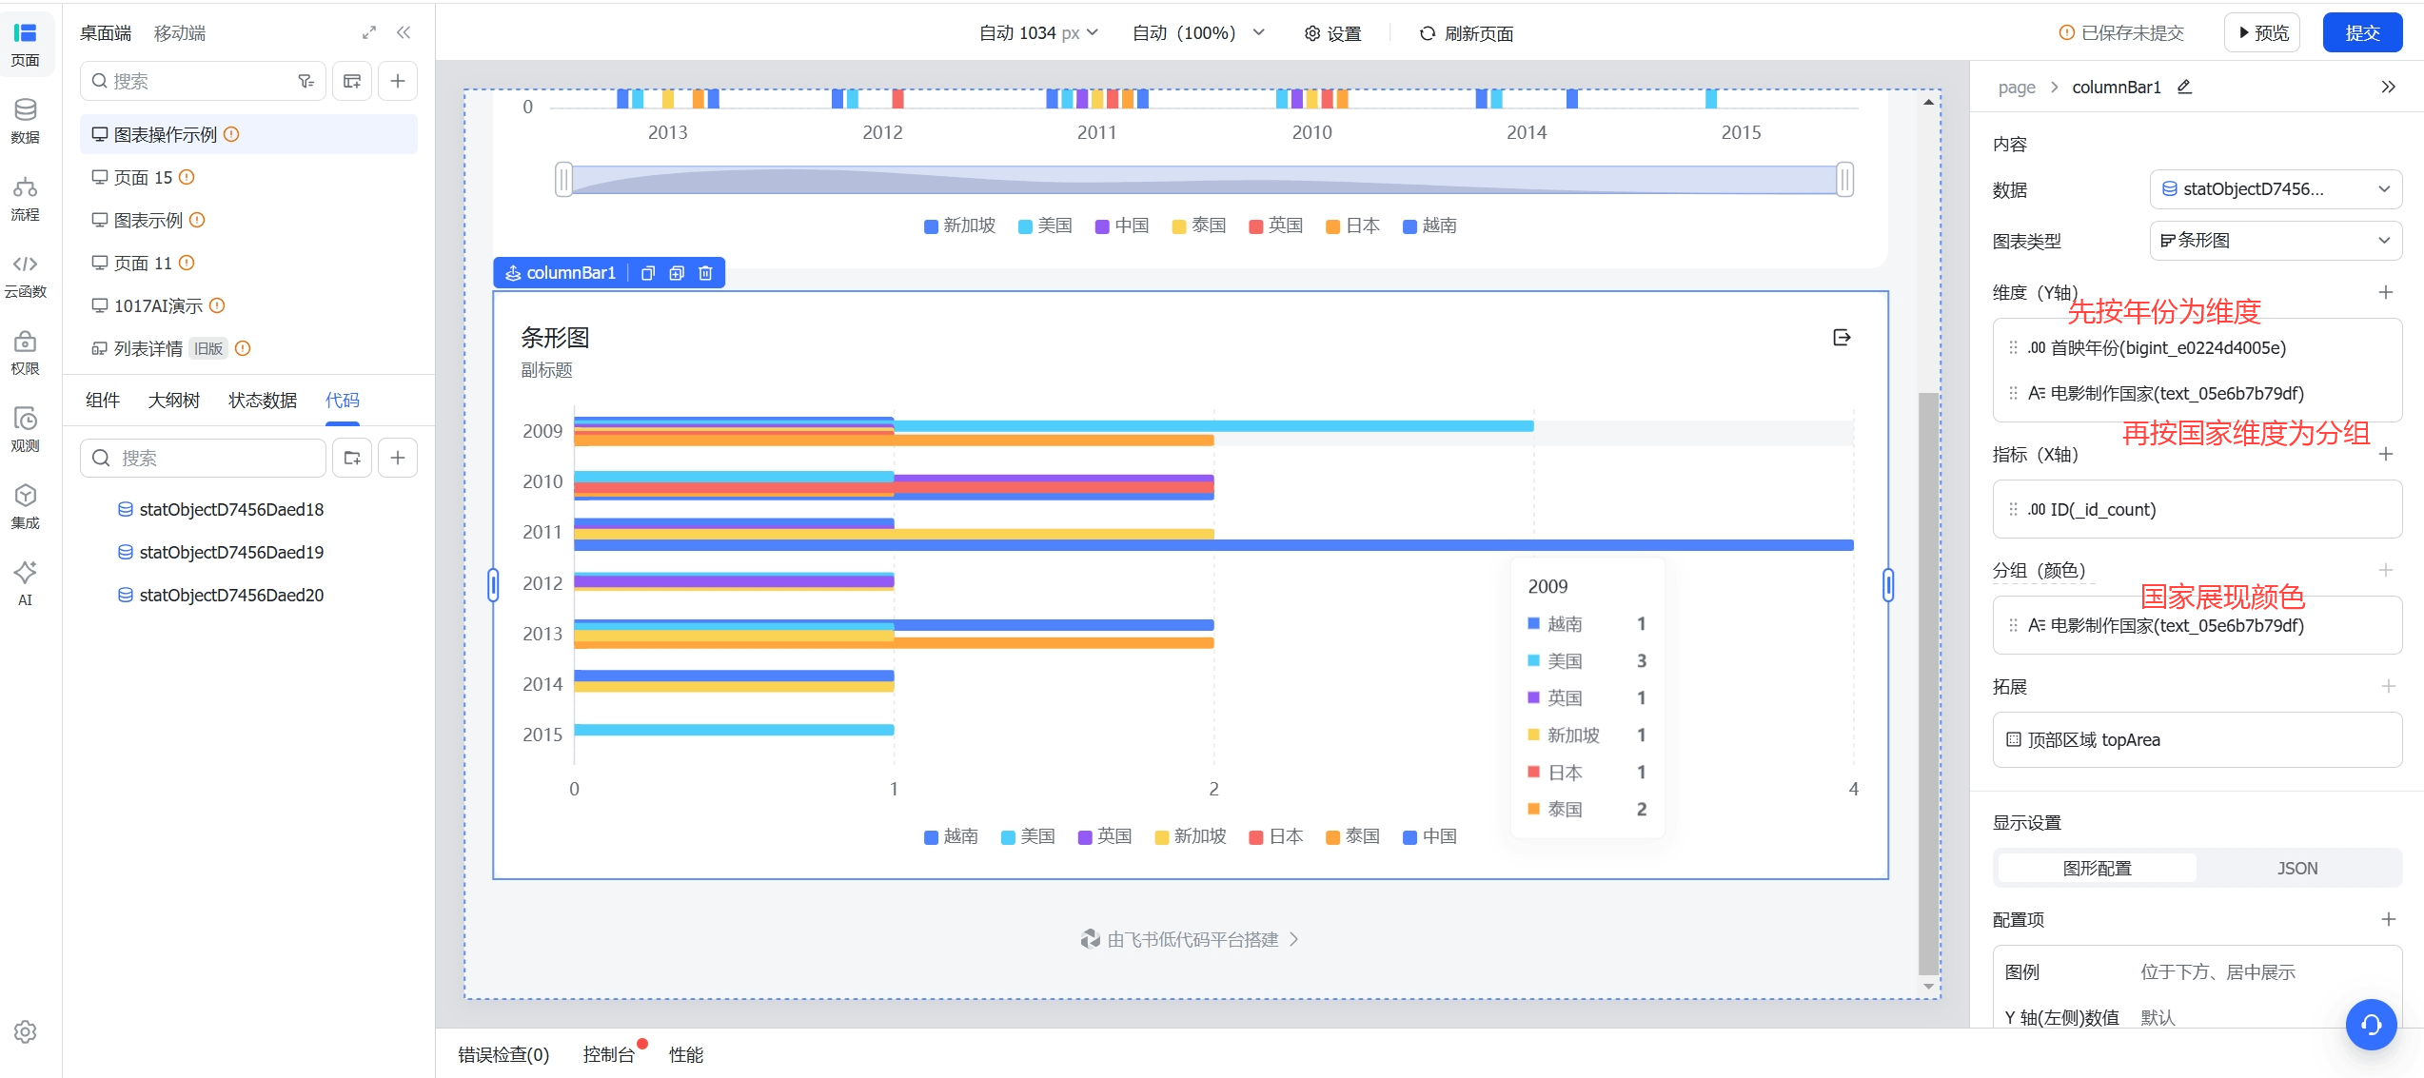The height and width of the screenshot is (1078, 2424).
Task: Toggle 越南 series in bar chart legend
Action: (951, 836)
